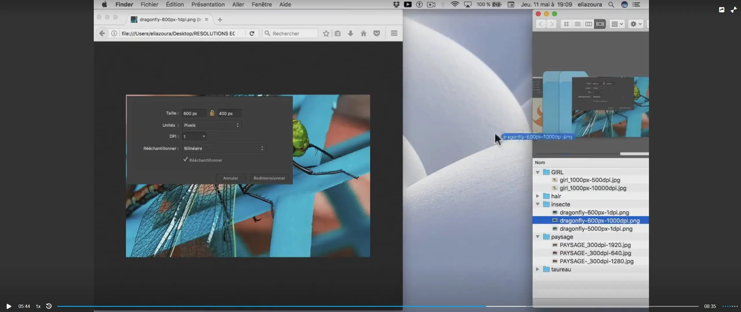Image resolution: width=741 pixels, height=312 pixels.
Task: Click the Firefox reload page icon
Action: 252,34
